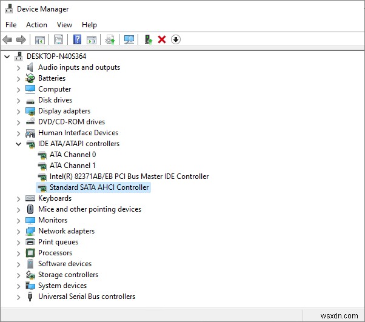Expand the Batteries chevron
365x322 pixels.
click(x=18, y=79)
